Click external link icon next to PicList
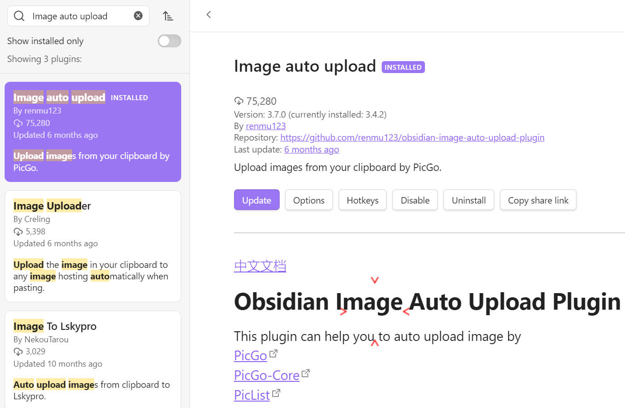The height and width of the screenshot is (408, 625). coord(276,393)
